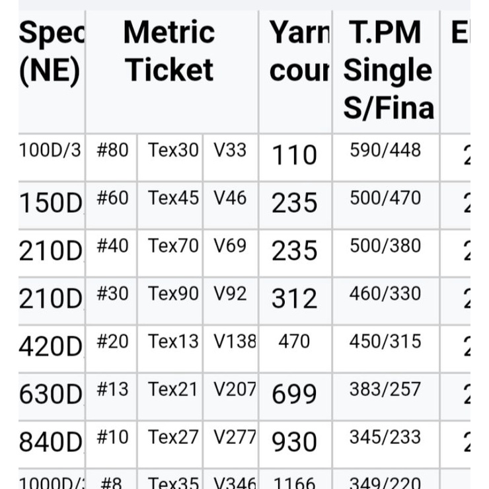Select the #60 ticket cell
Image resolution: width=489 pixels, height=489 pixels.
[x=111, y=206]
